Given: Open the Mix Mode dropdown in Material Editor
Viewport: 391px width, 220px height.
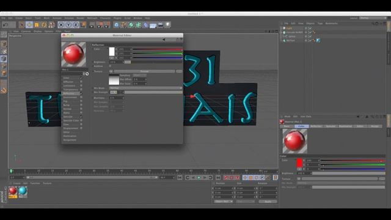Looking at the screenshot, I should tap(145, 88).
